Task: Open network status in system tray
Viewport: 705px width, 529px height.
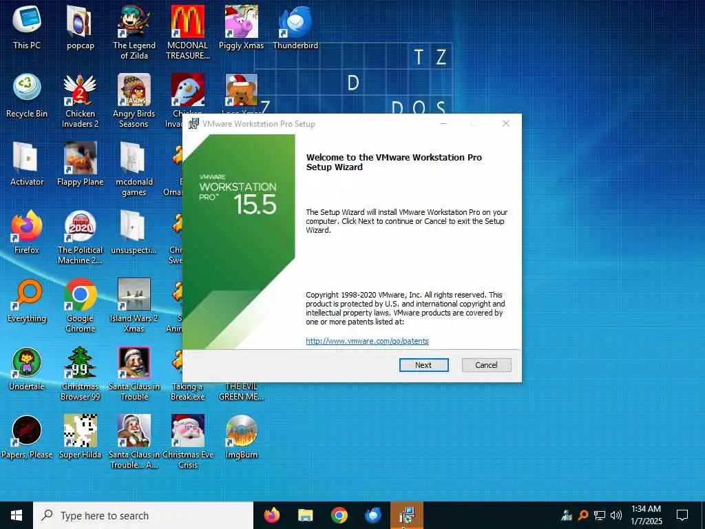Action: click(x=600, y=515)
